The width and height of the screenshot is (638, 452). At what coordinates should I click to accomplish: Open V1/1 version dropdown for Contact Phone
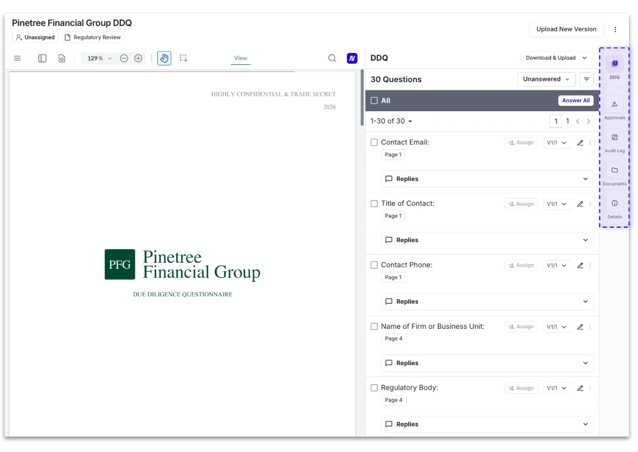click(556, 265)
